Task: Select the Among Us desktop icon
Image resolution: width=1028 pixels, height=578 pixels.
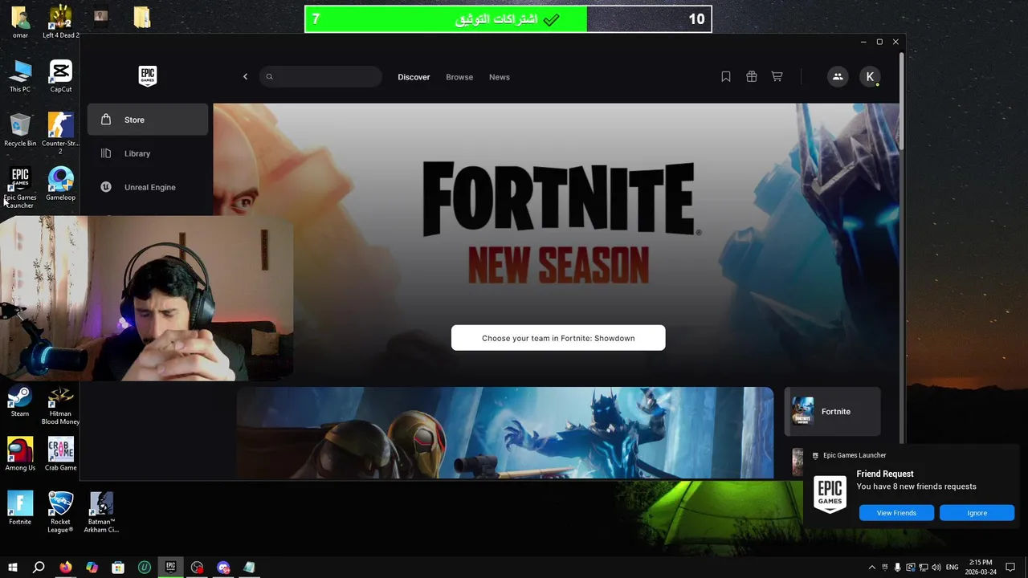Action: click(x=20, y=454)
